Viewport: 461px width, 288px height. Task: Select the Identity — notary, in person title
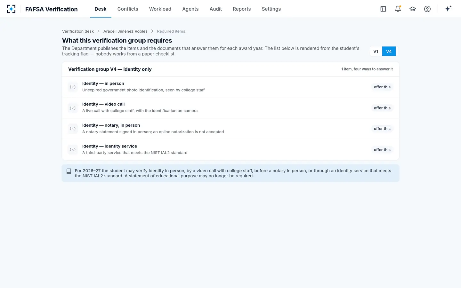(x=111, y=125)
